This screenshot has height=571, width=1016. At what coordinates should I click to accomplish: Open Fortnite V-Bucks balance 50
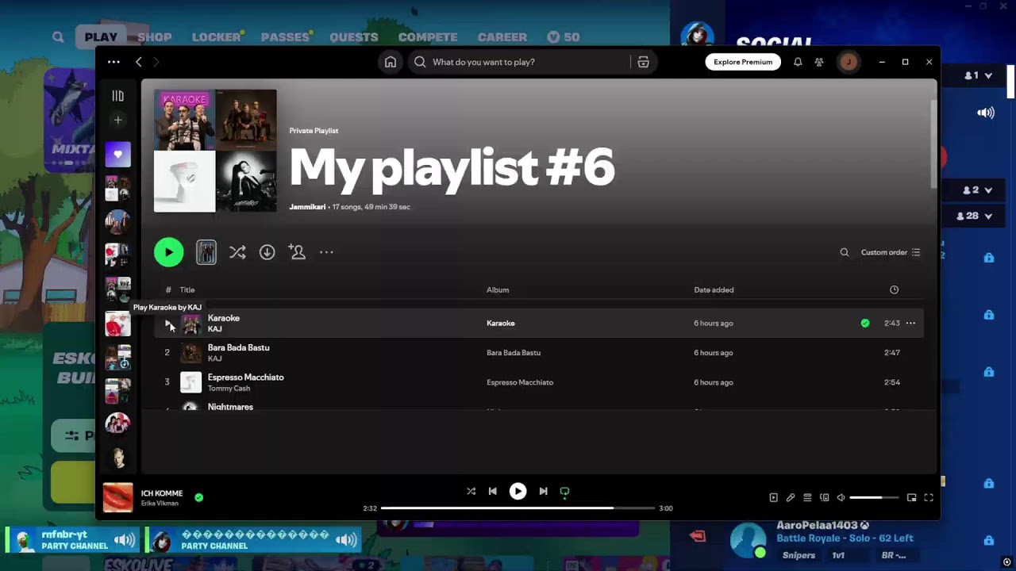pos(564,36)
